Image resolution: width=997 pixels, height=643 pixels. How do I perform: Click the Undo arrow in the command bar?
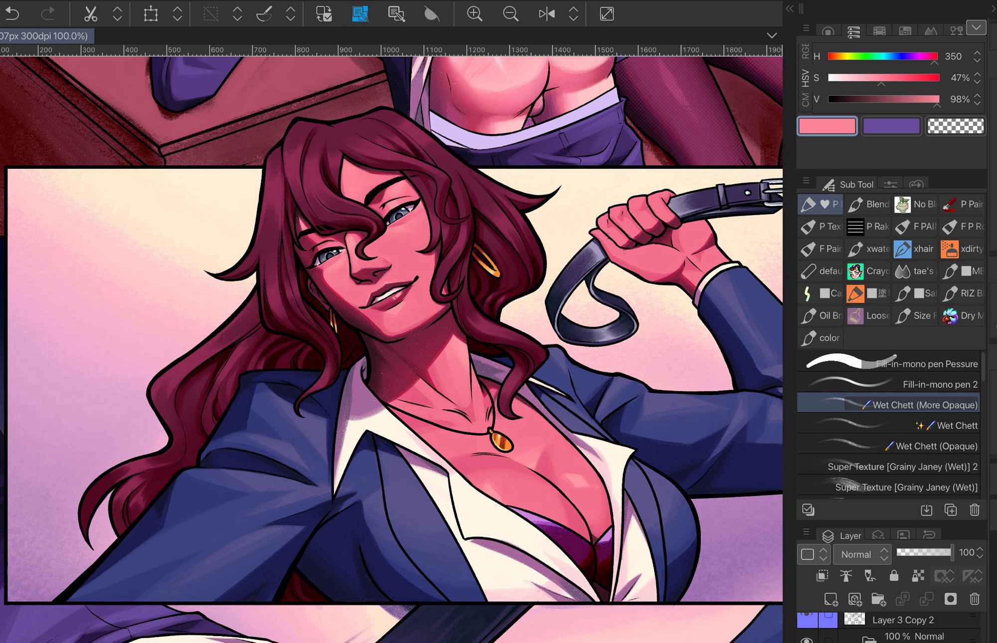click(x=12, y=14)
